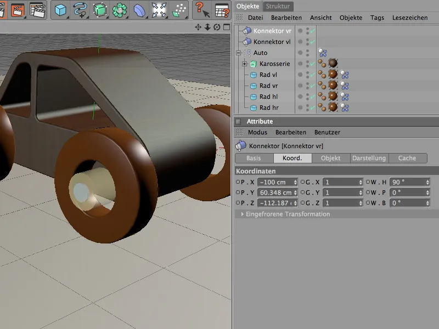Image resolution: width=439 pixels, height=329 pixels.
Task: Open the Tags menu in object manager
Action: [x=377, y=18]
